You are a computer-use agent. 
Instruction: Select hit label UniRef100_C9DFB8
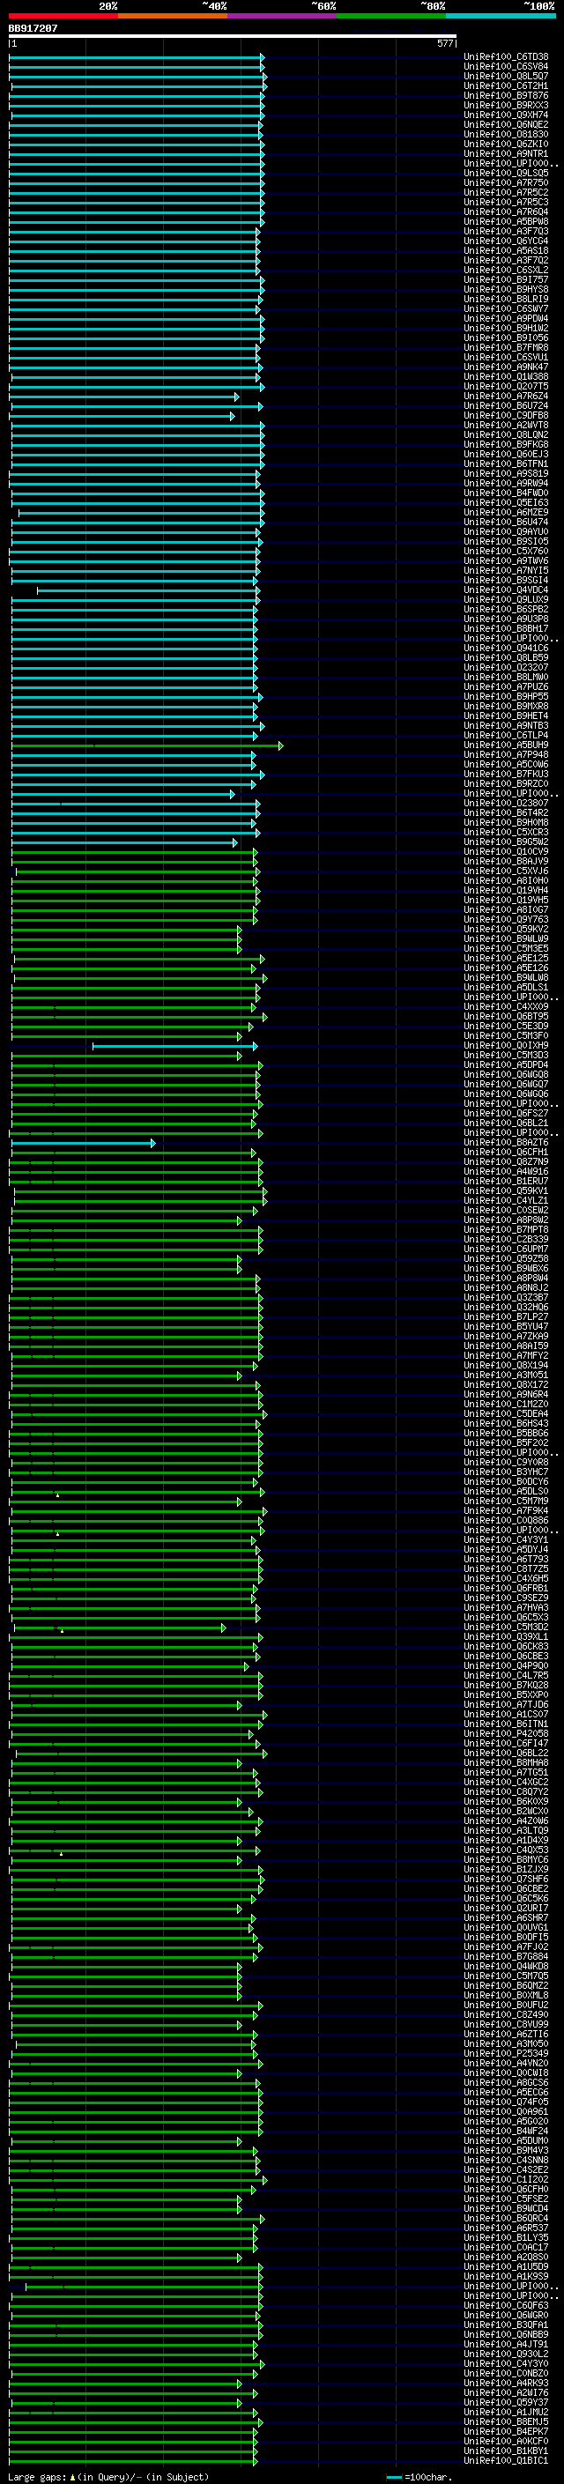[506, 416]
